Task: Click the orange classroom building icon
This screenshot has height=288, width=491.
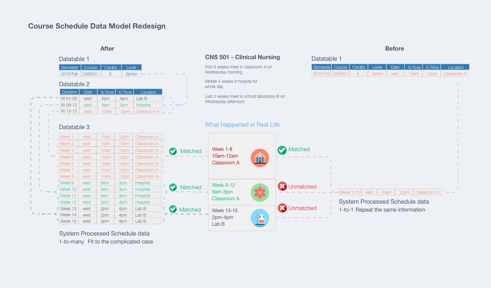Action: pos(260,158)
